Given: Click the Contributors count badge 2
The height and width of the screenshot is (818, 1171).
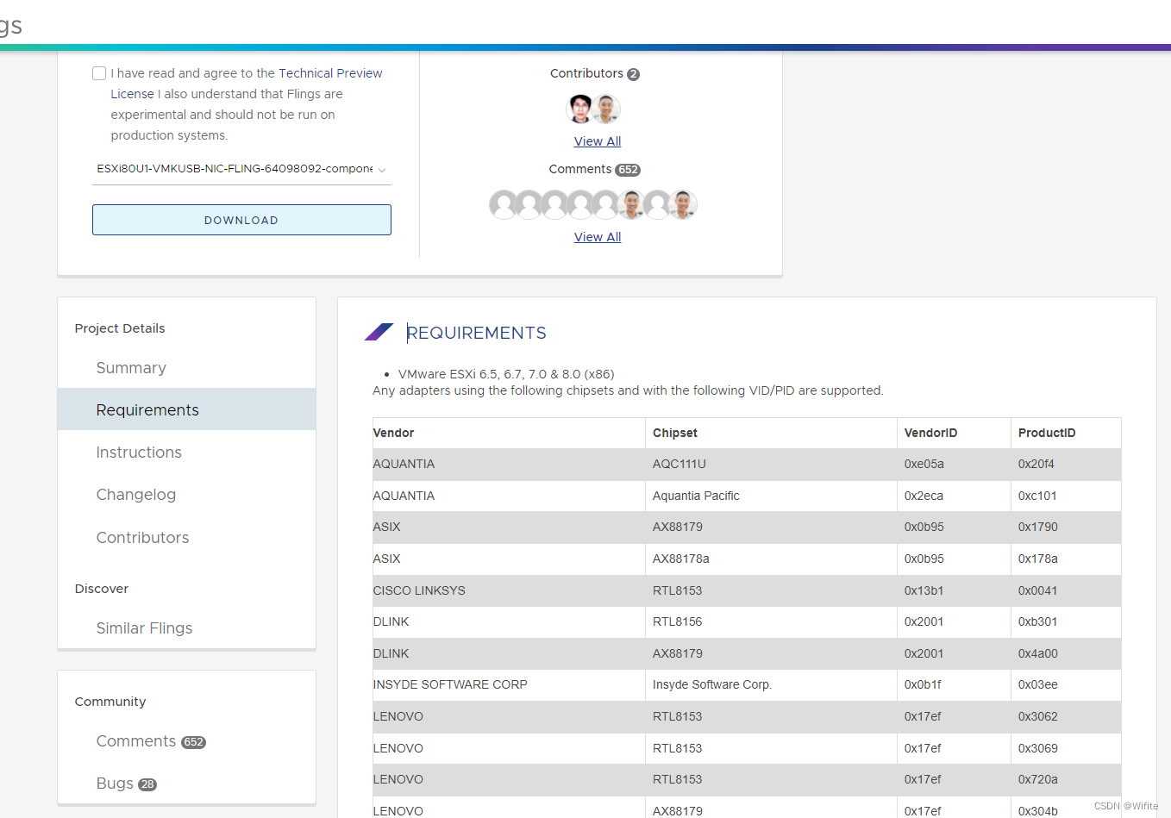Looking at the screenshot, I should click(x=633, y=74).
